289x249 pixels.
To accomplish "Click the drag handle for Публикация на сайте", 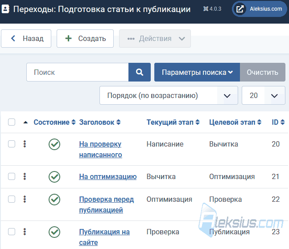I will [25, 232].
